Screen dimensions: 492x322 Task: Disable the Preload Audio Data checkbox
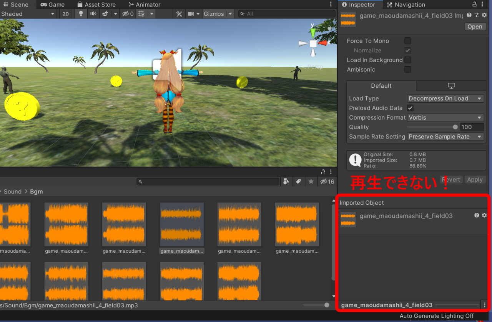(410, 108)
